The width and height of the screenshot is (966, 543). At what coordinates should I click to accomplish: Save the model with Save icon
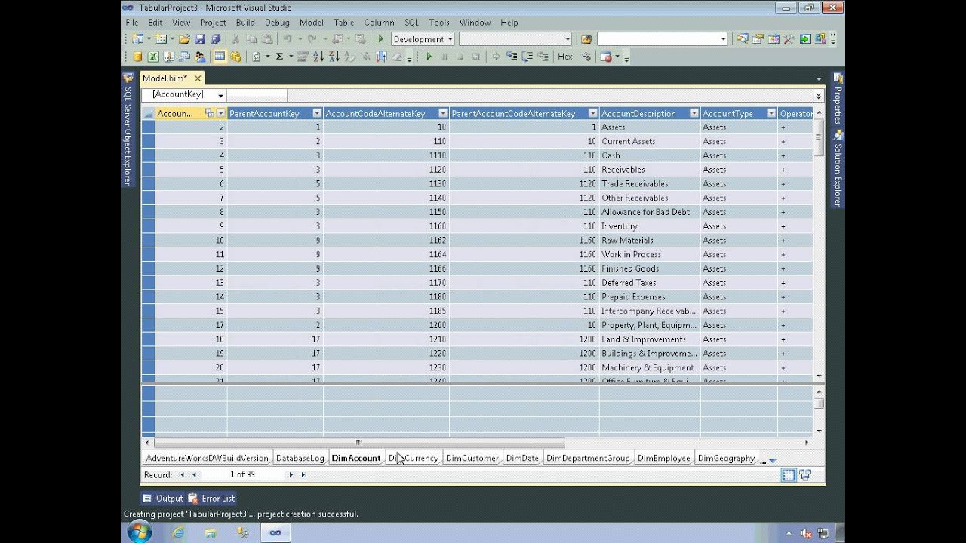[200, 39]
